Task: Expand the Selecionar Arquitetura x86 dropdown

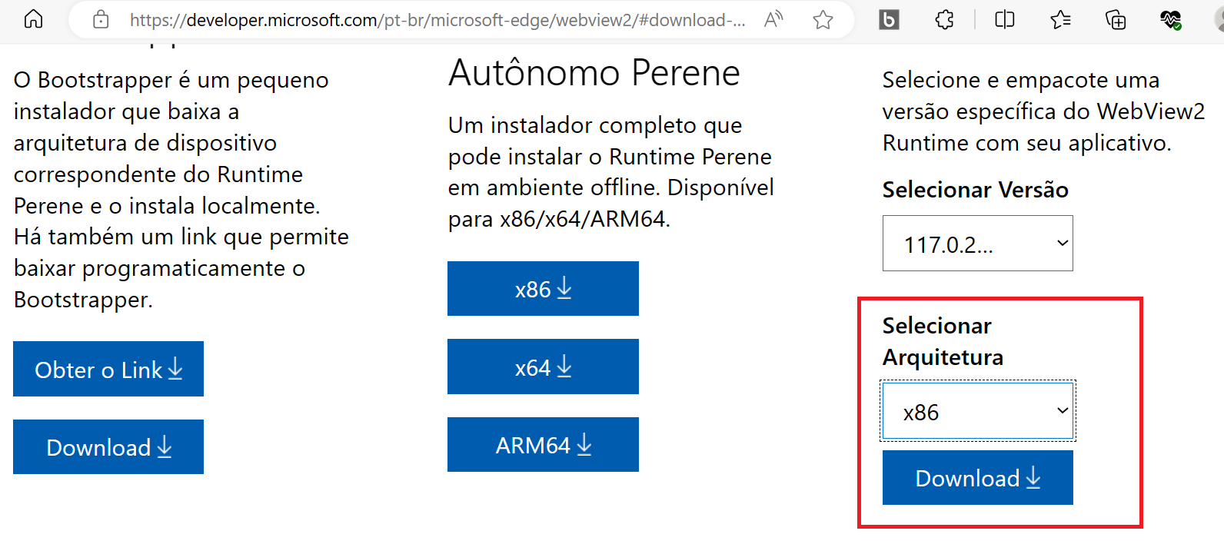Action: 977,411
